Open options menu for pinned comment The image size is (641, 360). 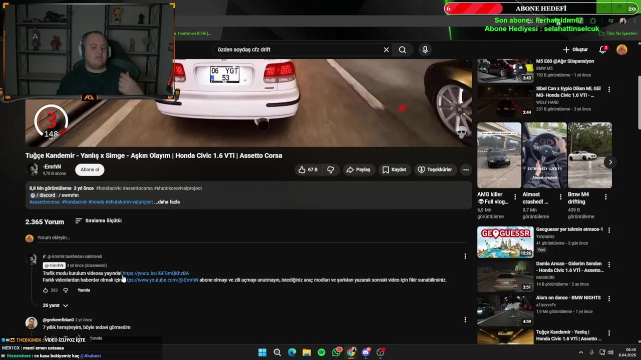pyautogui.click(x=465, y=256)
